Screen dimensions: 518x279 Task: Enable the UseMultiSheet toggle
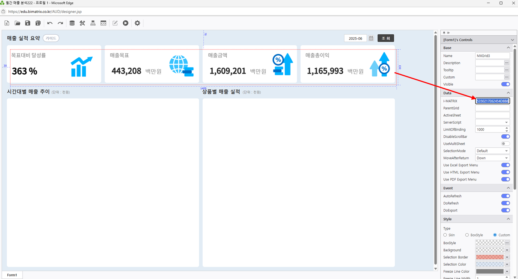[505, 144]
